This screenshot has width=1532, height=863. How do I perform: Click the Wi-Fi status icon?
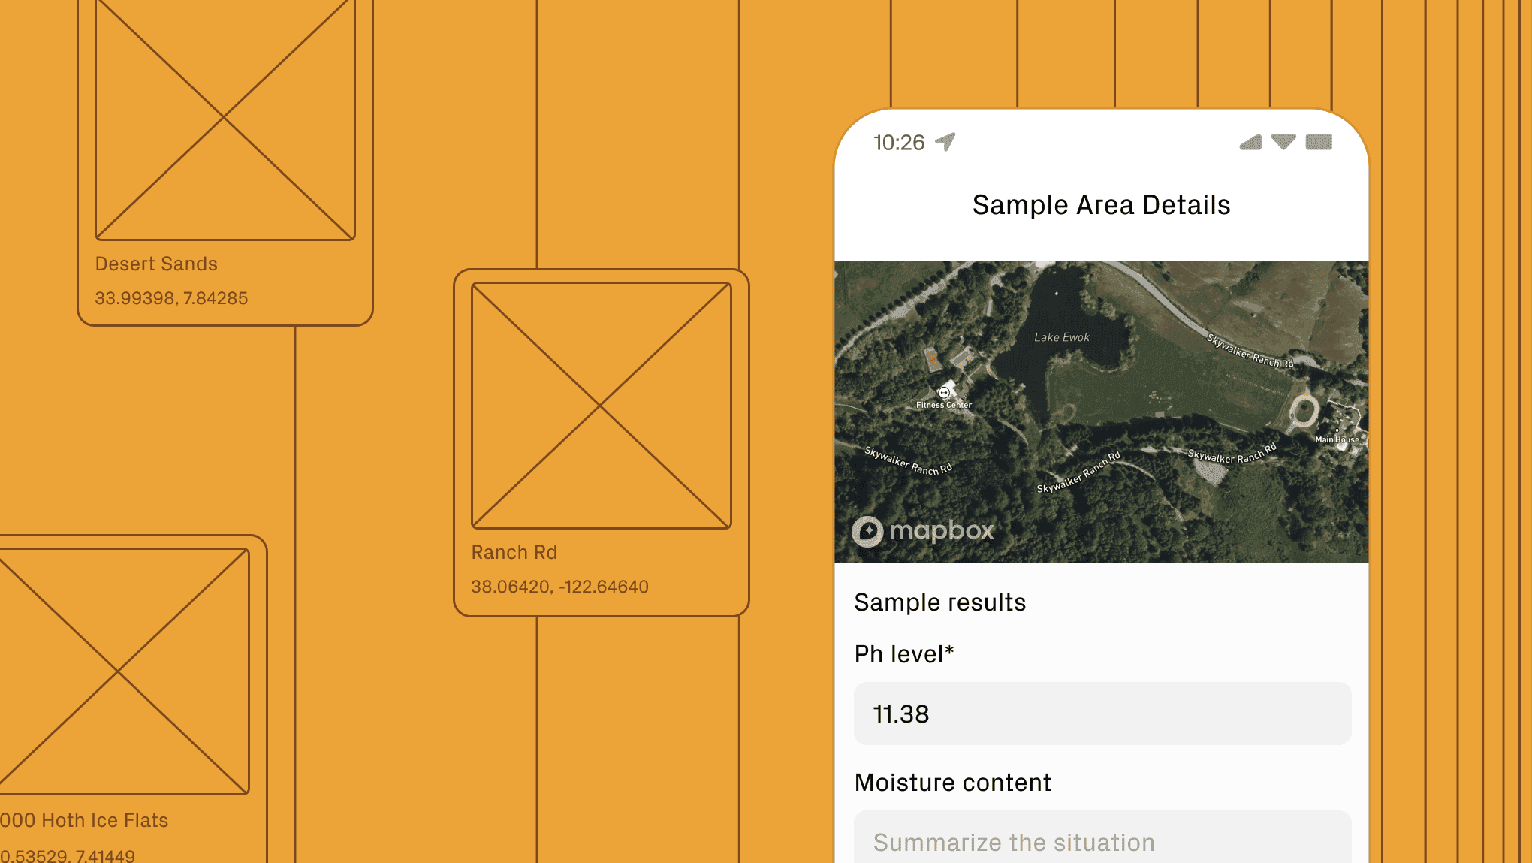(x=1283, y=142)
